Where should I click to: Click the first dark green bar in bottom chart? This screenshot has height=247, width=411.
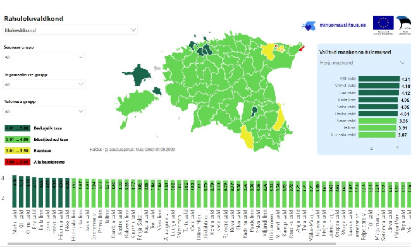[15, 191]
